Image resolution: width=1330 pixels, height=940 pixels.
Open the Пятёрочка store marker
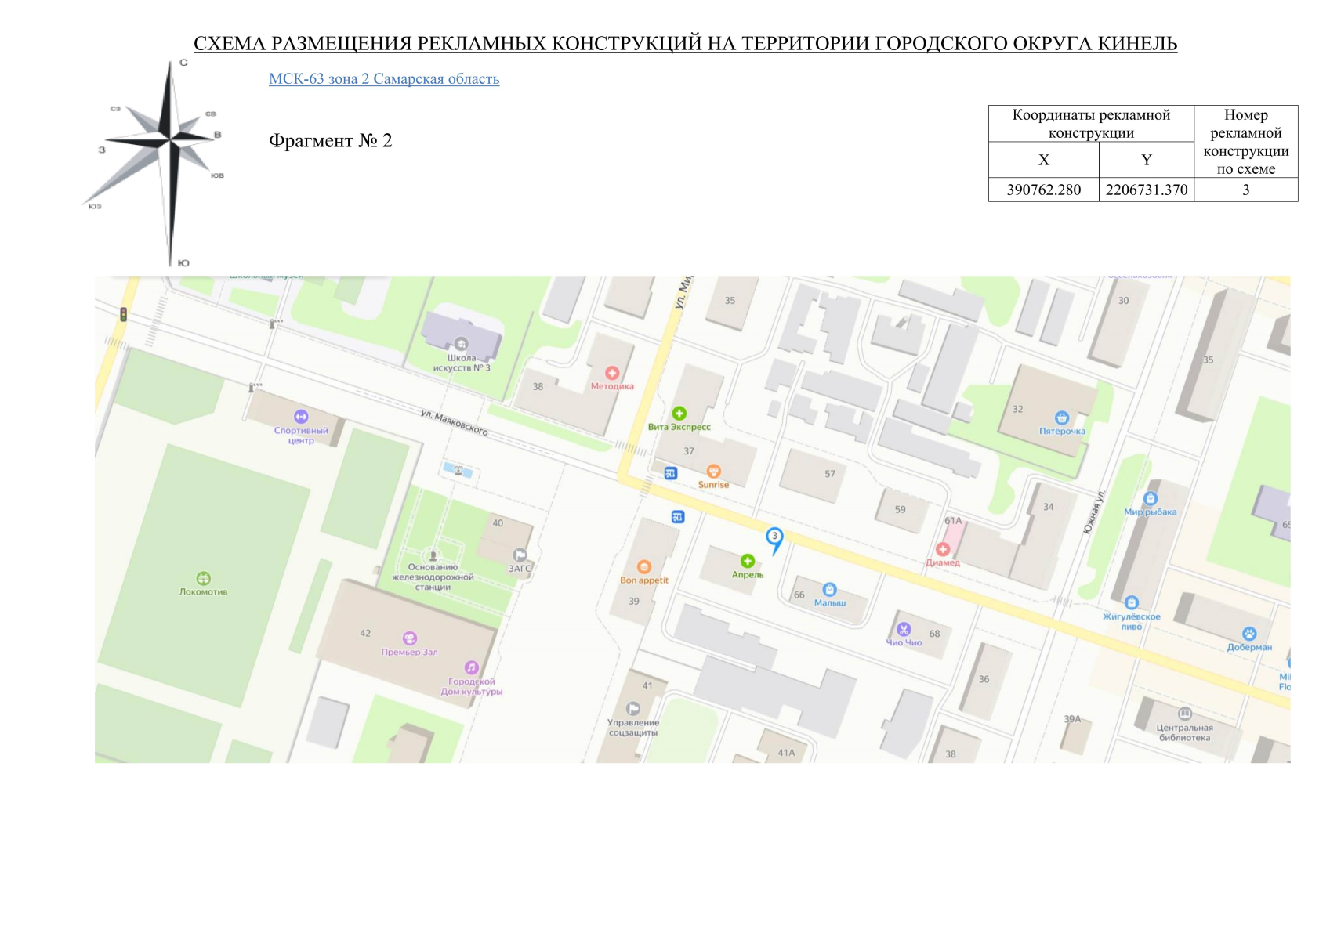tap(1062, 418)
